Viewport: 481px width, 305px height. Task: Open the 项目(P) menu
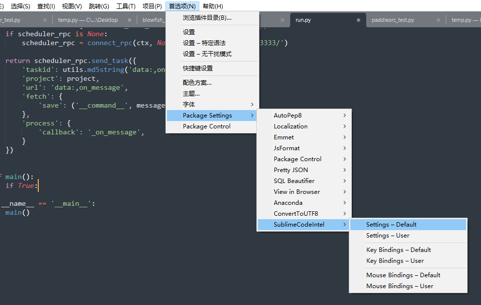point(152,6)
